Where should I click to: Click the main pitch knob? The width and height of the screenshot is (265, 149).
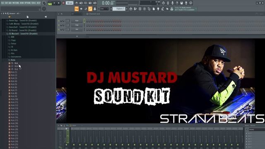44,9
